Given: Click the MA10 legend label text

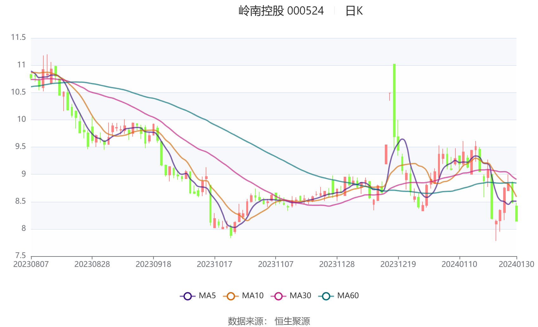Looking at the screenshot, I should coord(253,296).
